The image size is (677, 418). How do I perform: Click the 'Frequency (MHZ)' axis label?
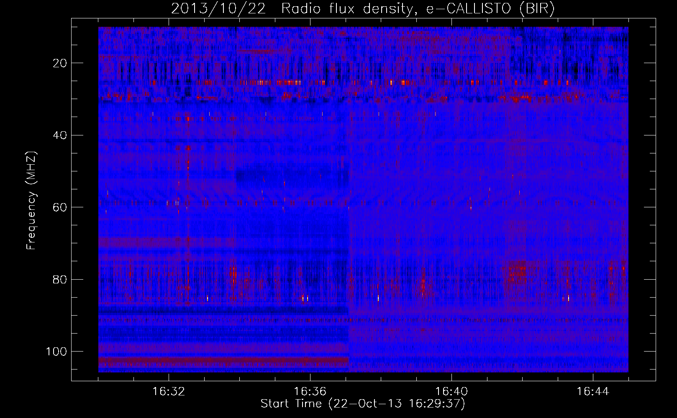pyautogui.click(x=31, y=201)
